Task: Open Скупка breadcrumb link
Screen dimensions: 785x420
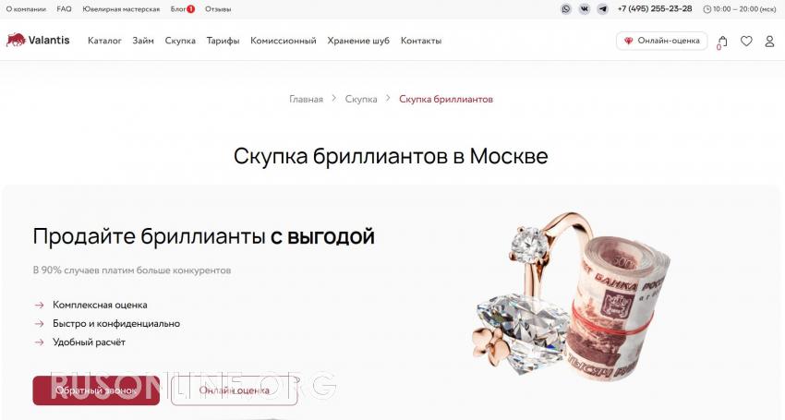Action: tap(361, 99)
